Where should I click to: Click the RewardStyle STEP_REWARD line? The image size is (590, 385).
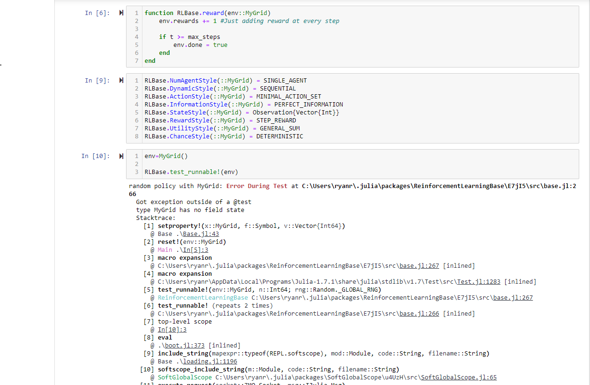click(220, 120)
